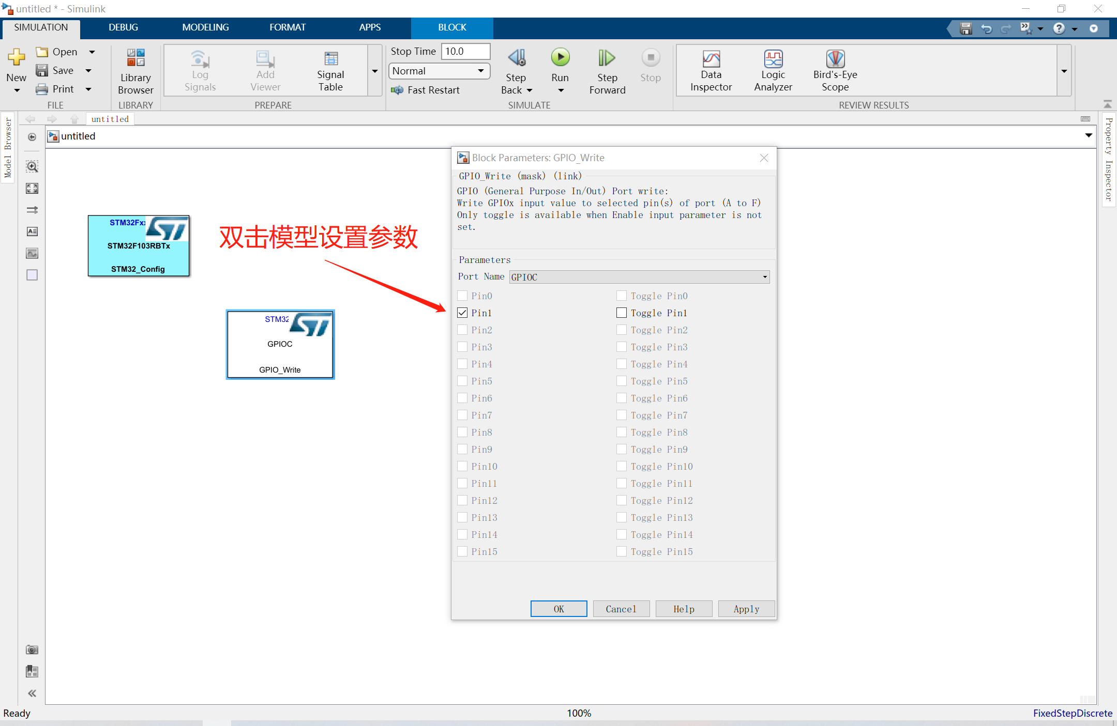Open the Normal simulation mode dropdown
Viewport: 1117px width, 726px height.
[x=439, y=71]
